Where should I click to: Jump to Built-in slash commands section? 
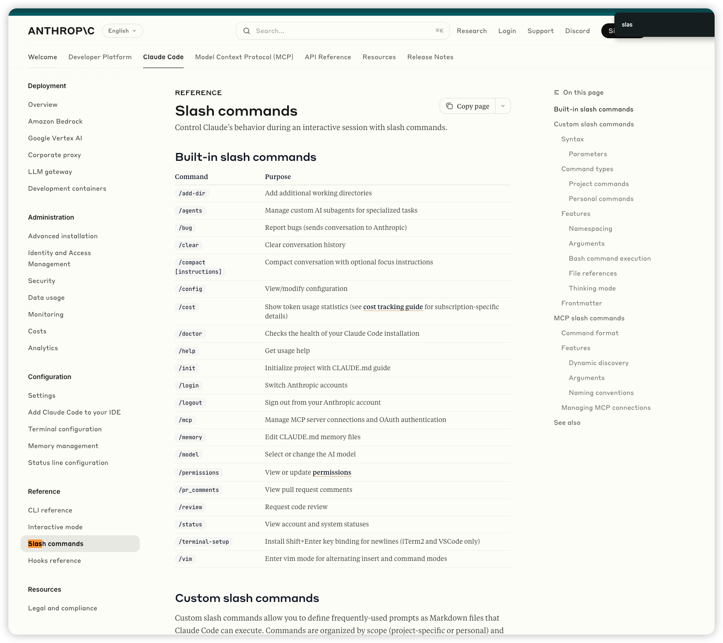(593, 109)
